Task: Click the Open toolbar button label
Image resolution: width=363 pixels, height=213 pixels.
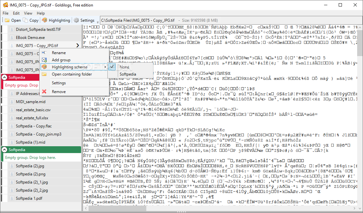Action: pos(16,20)
